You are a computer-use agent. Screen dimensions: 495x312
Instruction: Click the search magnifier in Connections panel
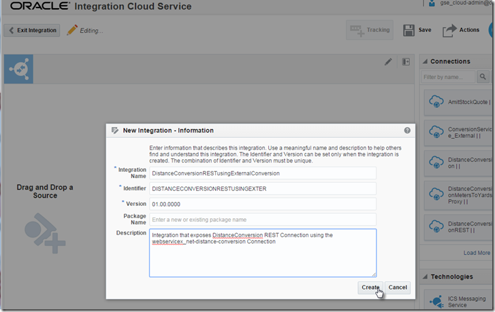point(483,77)
